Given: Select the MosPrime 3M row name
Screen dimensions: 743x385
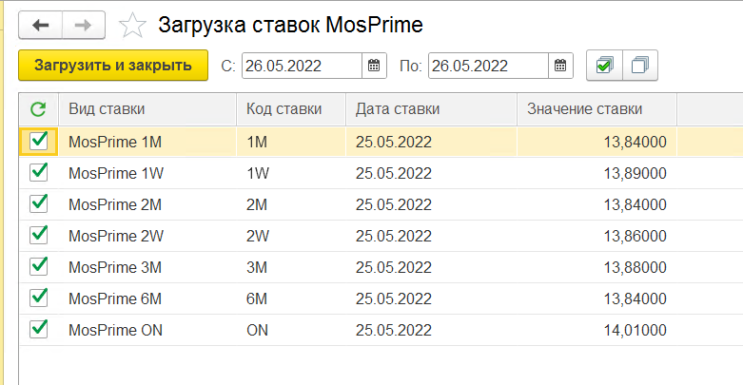Looking at the screenshot, I should coord(116,266).
